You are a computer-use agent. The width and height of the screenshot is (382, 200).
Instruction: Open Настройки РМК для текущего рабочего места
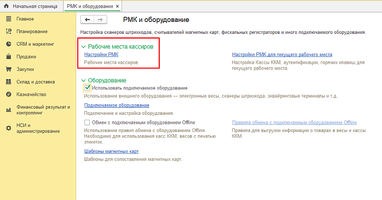coord(282,55)
